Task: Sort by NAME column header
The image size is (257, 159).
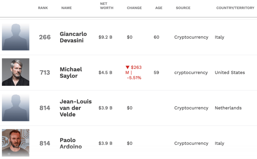Action: (x=67, y=8)
